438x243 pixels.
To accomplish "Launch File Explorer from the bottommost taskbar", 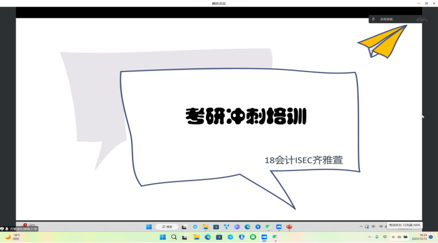I will pyautogui.click(x=196, y=237).
